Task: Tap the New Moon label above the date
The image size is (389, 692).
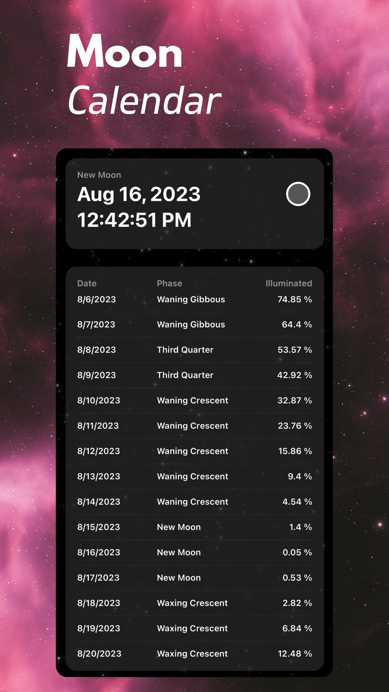Action: pos(99,175)
